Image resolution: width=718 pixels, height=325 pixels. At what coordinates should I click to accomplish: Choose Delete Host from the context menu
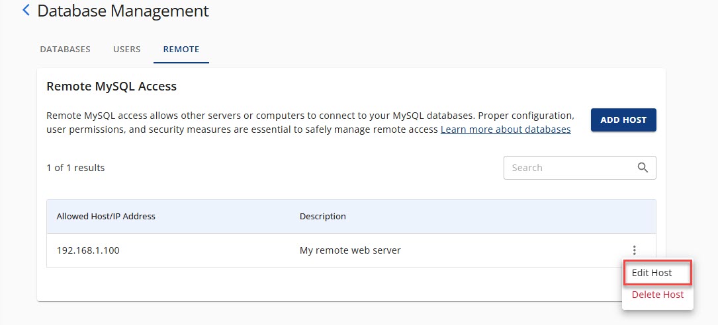click(x=658, y=295)
